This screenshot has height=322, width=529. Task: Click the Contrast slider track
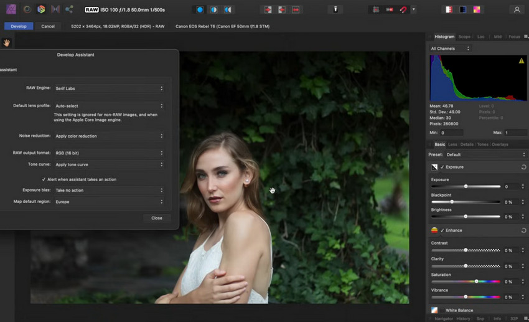click(x=466, y=250)
